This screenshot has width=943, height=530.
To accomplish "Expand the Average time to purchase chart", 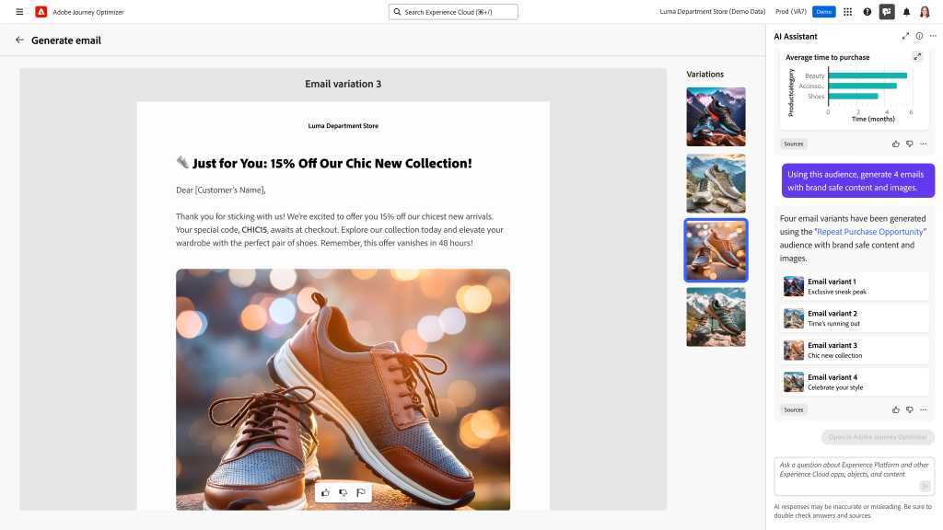I will [917, 56].
